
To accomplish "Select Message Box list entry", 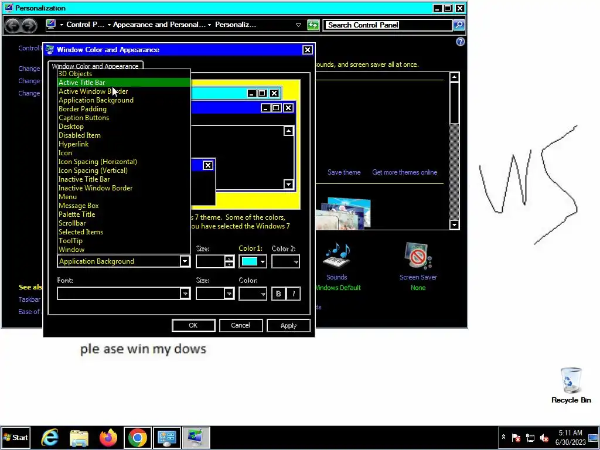I will [124, 206].
